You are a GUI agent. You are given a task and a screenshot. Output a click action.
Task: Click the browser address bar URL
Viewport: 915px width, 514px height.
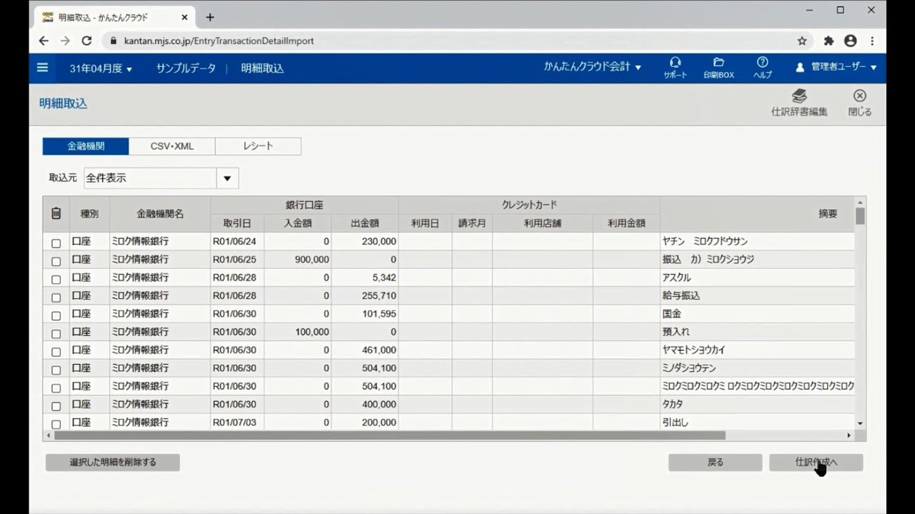[219, 41]
